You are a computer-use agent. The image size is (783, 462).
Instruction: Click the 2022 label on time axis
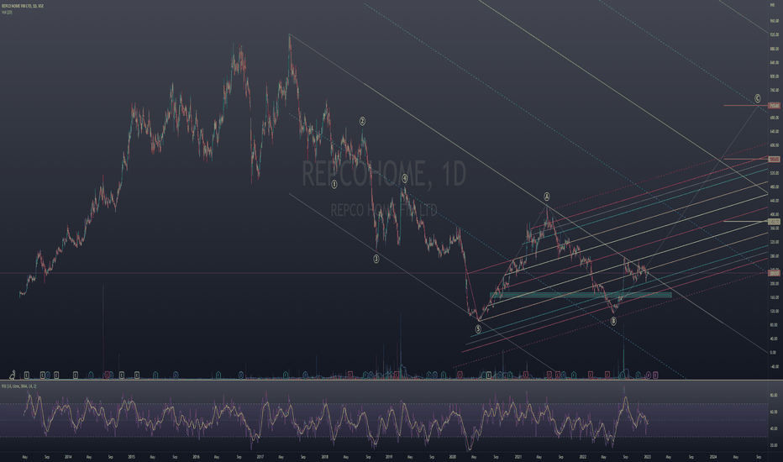(x=583, y=456)
